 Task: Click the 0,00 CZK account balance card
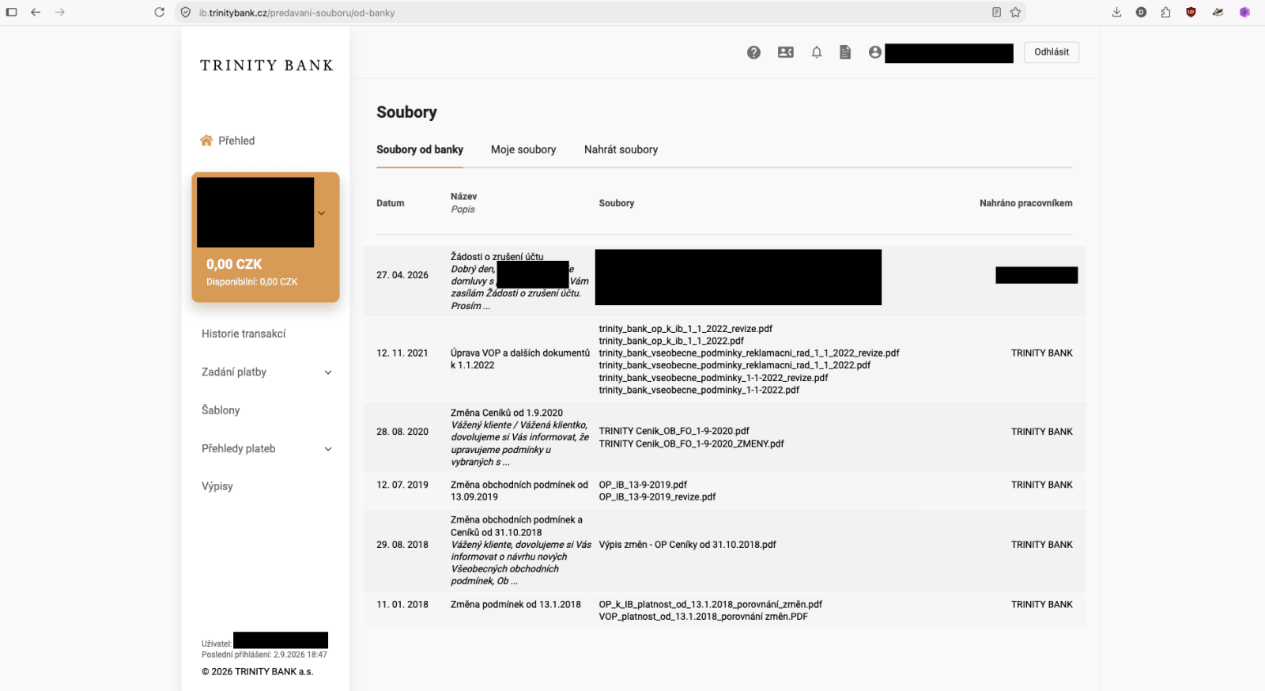[266, 237]
